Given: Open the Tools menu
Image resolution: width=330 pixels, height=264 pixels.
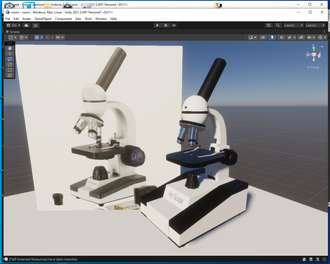Looking at the screenshot, I should click(88, 19).
